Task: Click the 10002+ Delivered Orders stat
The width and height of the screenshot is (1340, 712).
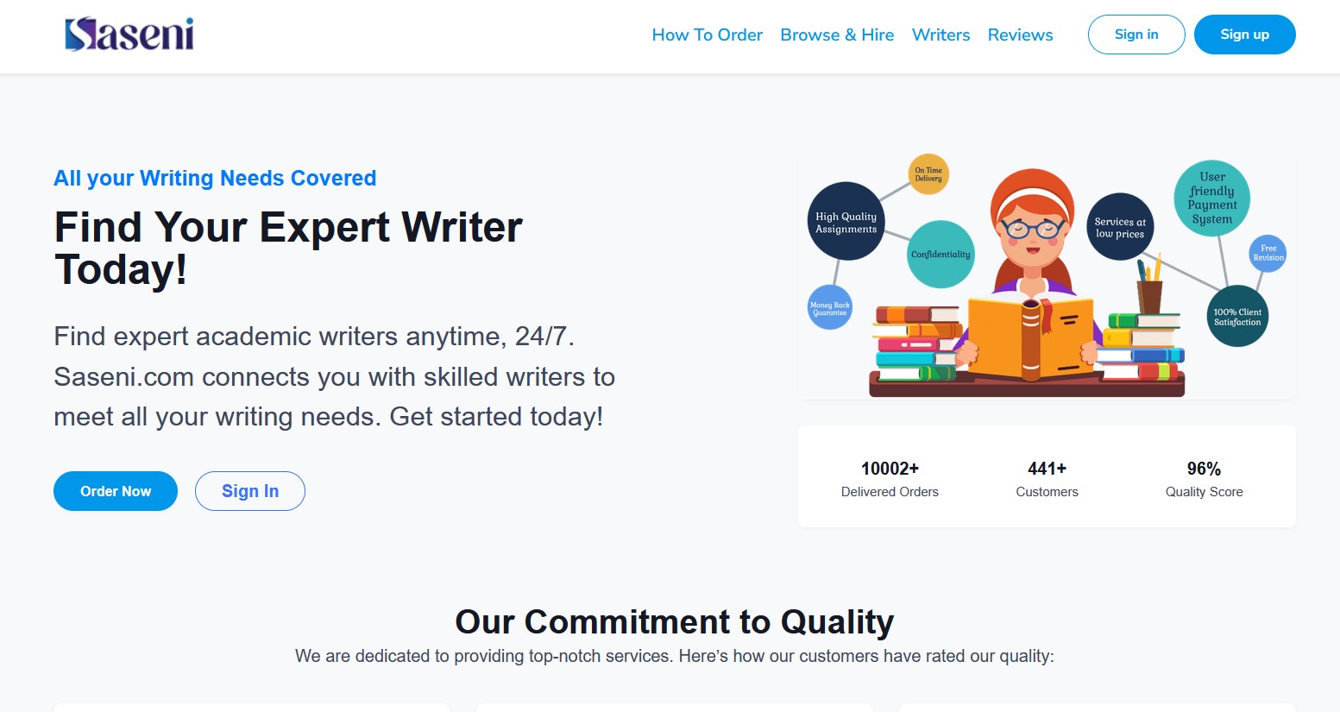Action: [x=890, y=479]
